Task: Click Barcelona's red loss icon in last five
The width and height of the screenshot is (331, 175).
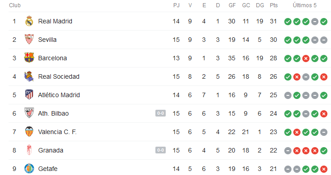Action: coord(306,58)
